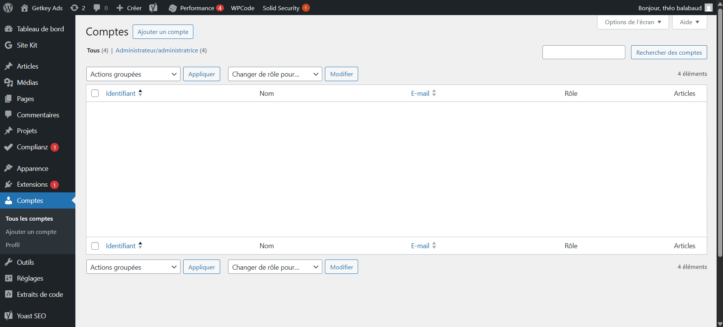Tick the select-all checkbox in the table footer

pyautogui.click(x=95, y=246)
